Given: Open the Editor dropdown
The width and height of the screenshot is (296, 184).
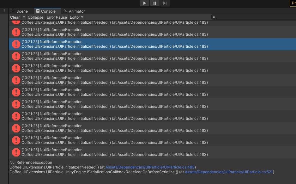Looking at the screenshot, I should (x=77, y=17).
